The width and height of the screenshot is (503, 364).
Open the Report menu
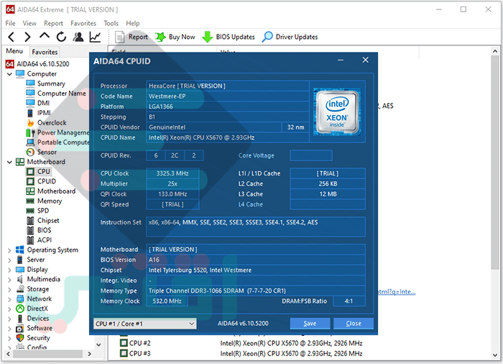[53, 23]
